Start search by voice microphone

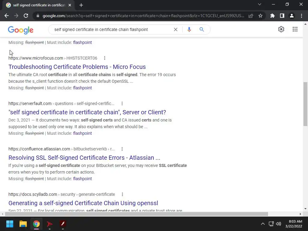coord(189,29)
